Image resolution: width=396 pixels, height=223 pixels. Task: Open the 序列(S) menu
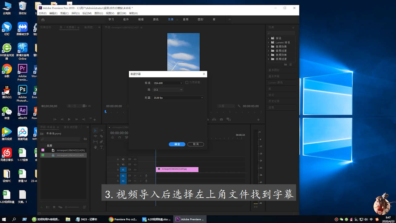75,13
